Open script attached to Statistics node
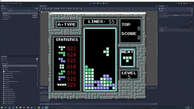The height and width of the screenshot is (109, 194). click(35, 15)
